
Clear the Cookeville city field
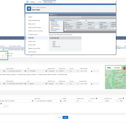click(x=46, y=71)
